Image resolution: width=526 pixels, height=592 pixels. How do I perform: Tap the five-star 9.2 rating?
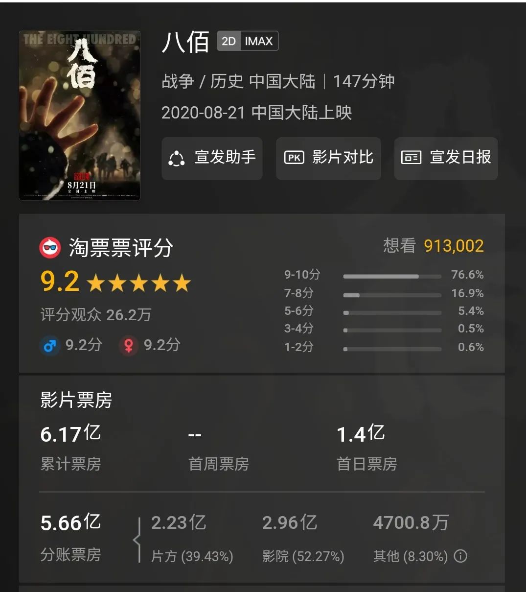pyautogui.click(x=115, y=283)
